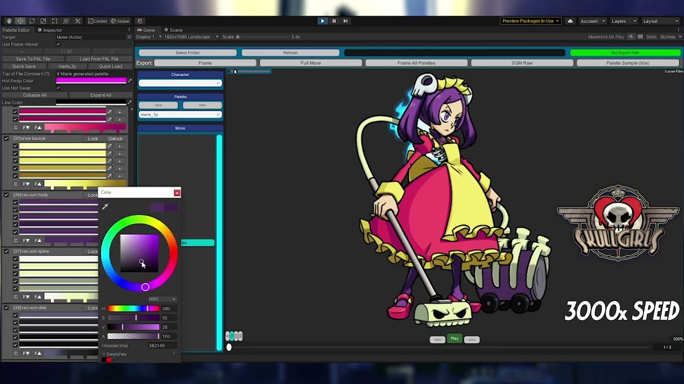Open the Account dropdown
The height and width of the screenshot is (384, 684).
click(593, 21)
